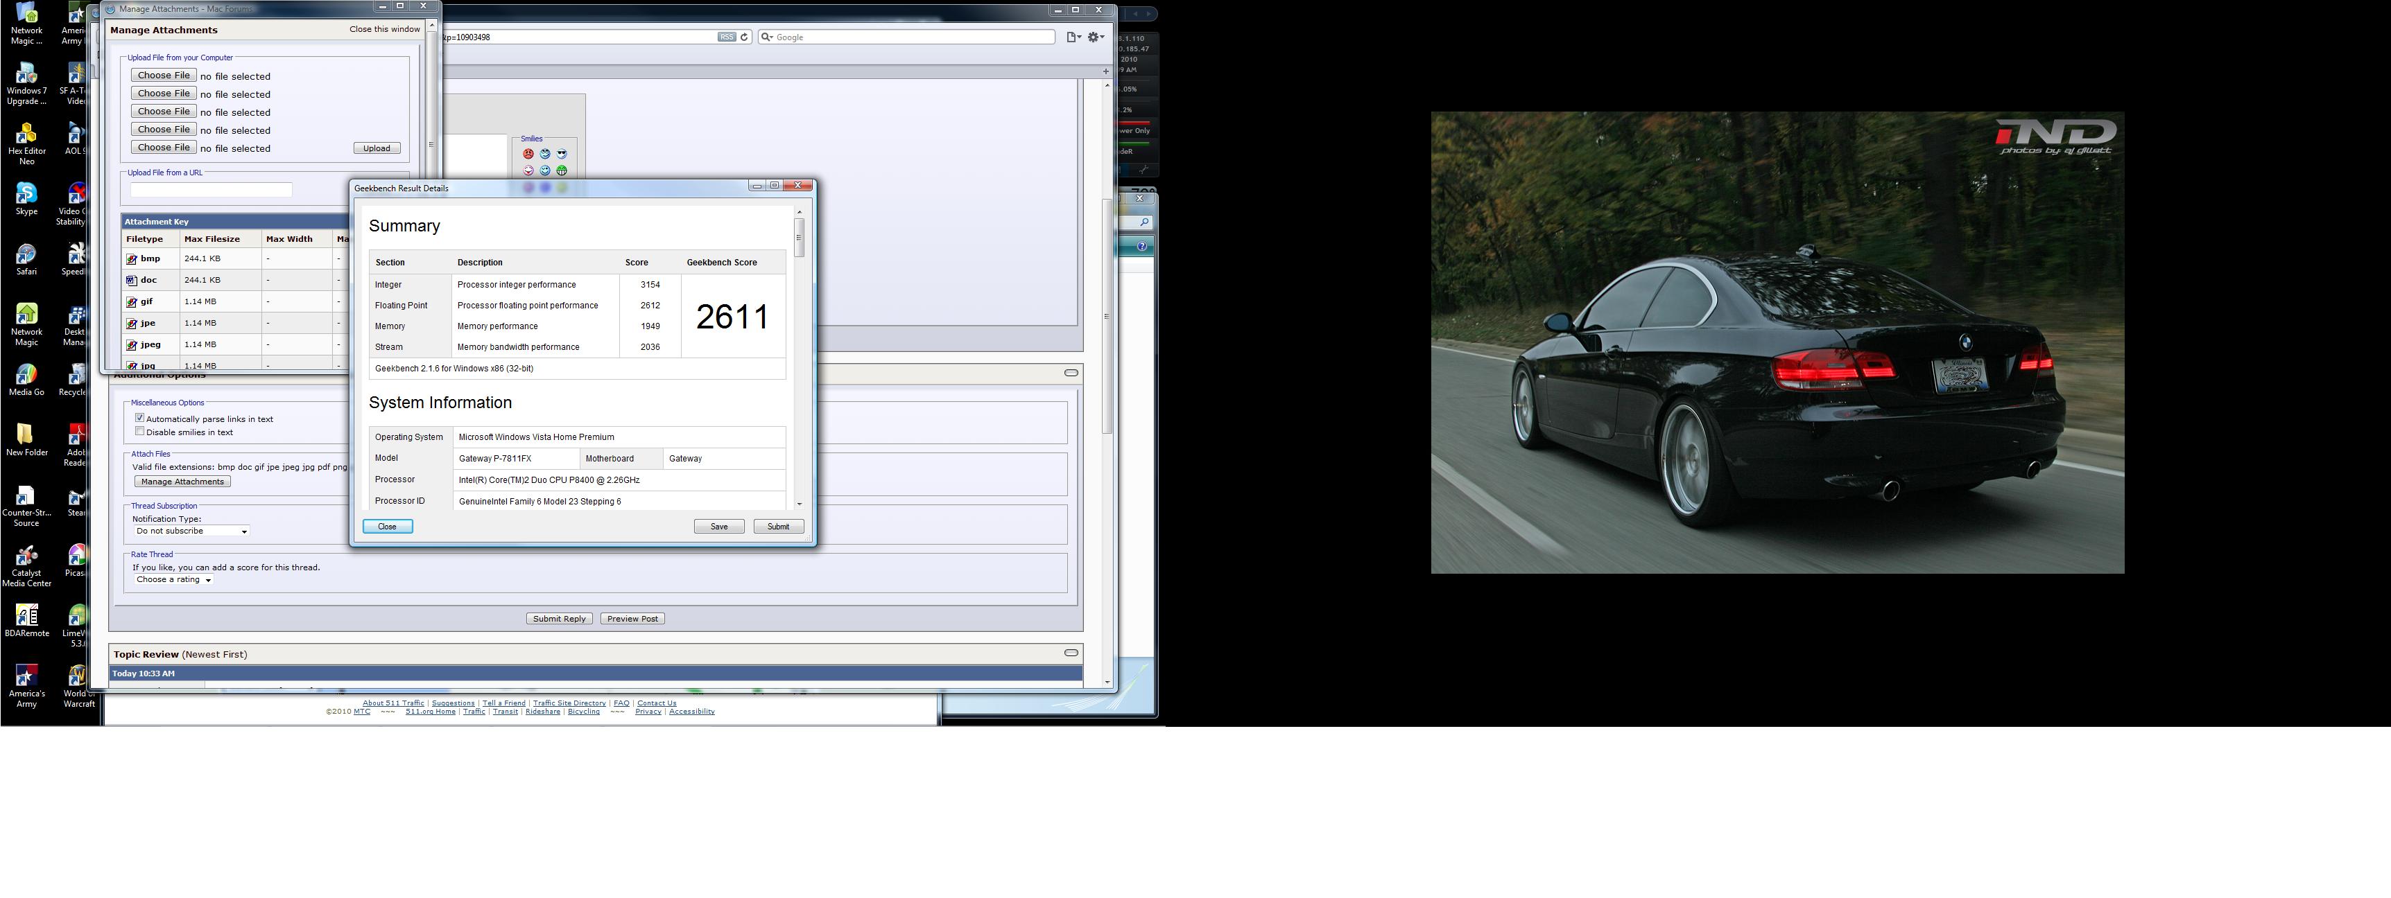Screen dimensions: 2391x898
Task: Open Contact Us footer link
Action: [656, 703]
